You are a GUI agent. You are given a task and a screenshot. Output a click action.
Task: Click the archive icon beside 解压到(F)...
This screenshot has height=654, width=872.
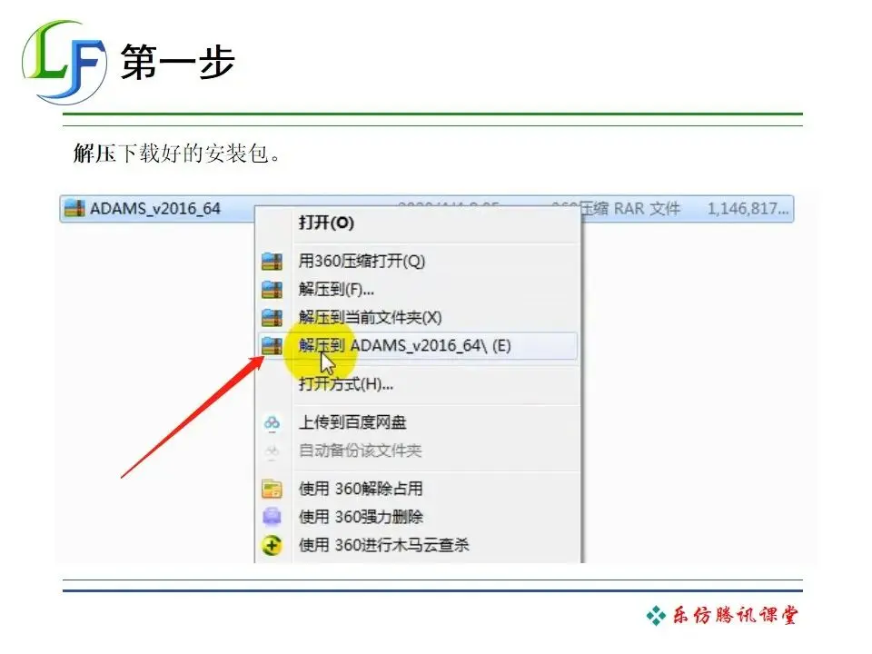pos(272,290)
